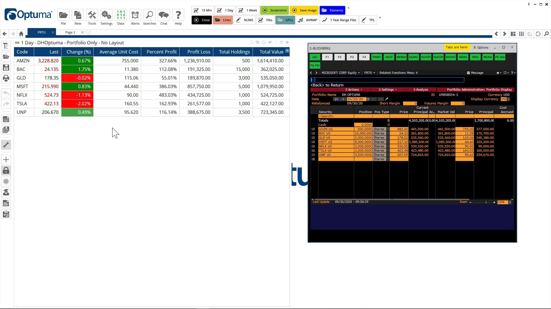The height and width of the screenshot is (309, 551).
Task: Toggle the padlock lock icon in sidebar
Action: 6,171
